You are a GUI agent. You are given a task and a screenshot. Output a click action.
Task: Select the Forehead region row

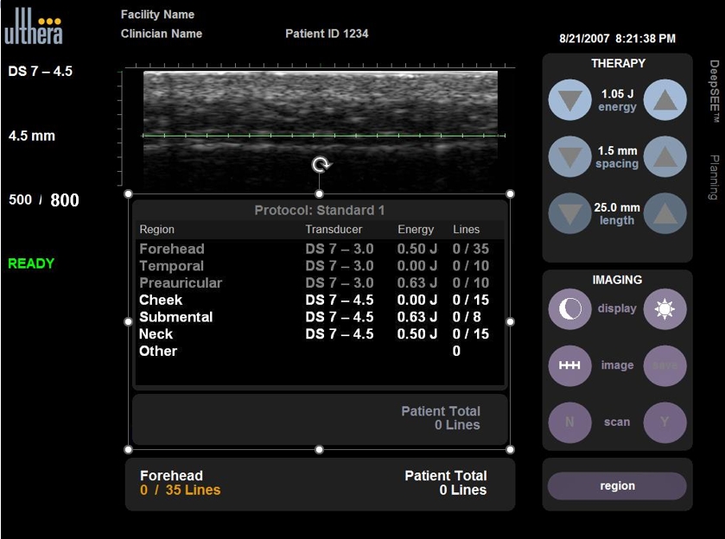[x=319, y=249]
